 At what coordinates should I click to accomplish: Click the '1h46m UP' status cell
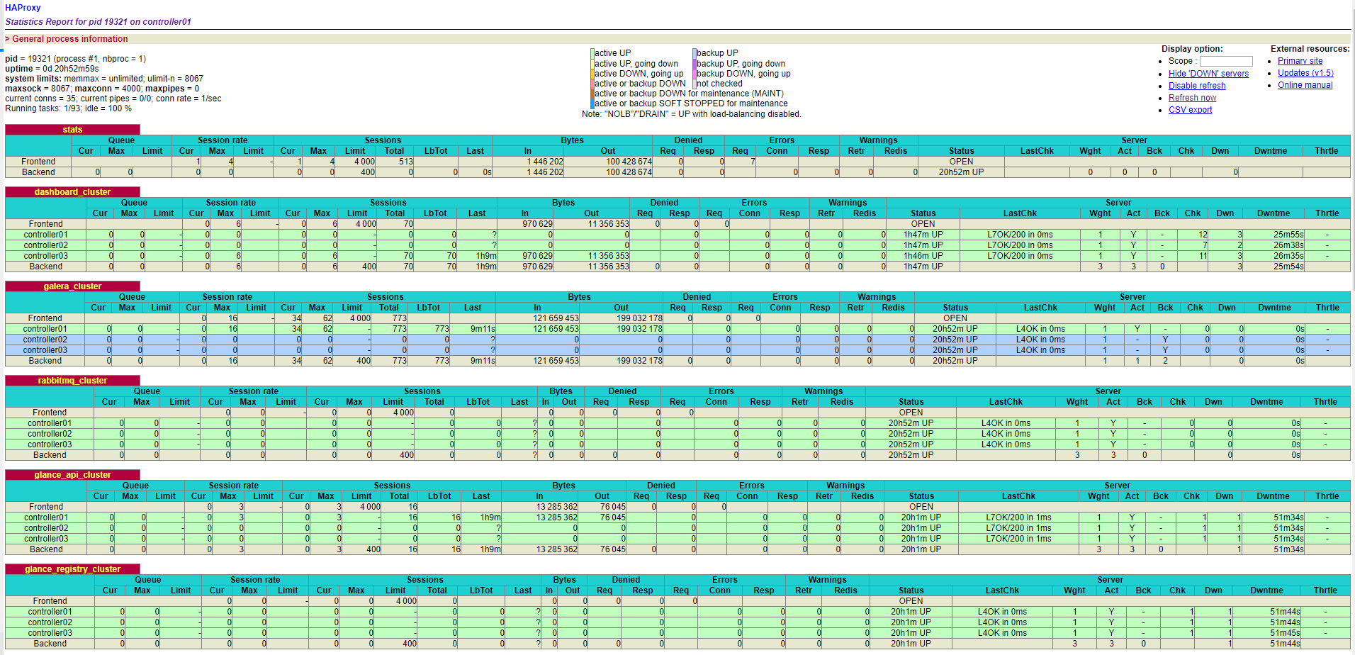pos(923,256)
